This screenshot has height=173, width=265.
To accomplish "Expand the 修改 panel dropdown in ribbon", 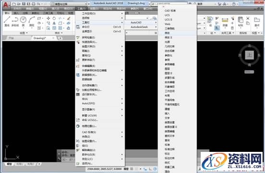I will [59, 33].
